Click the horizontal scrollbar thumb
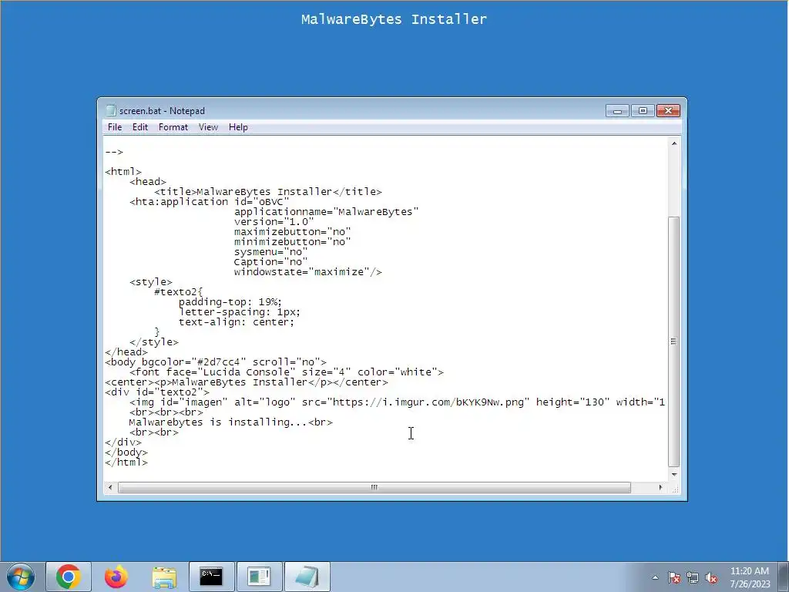 (374, 487)
